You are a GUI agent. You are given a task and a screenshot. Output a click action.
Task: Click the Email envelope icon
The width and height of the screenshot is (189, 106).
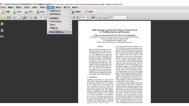click(19, 17)
